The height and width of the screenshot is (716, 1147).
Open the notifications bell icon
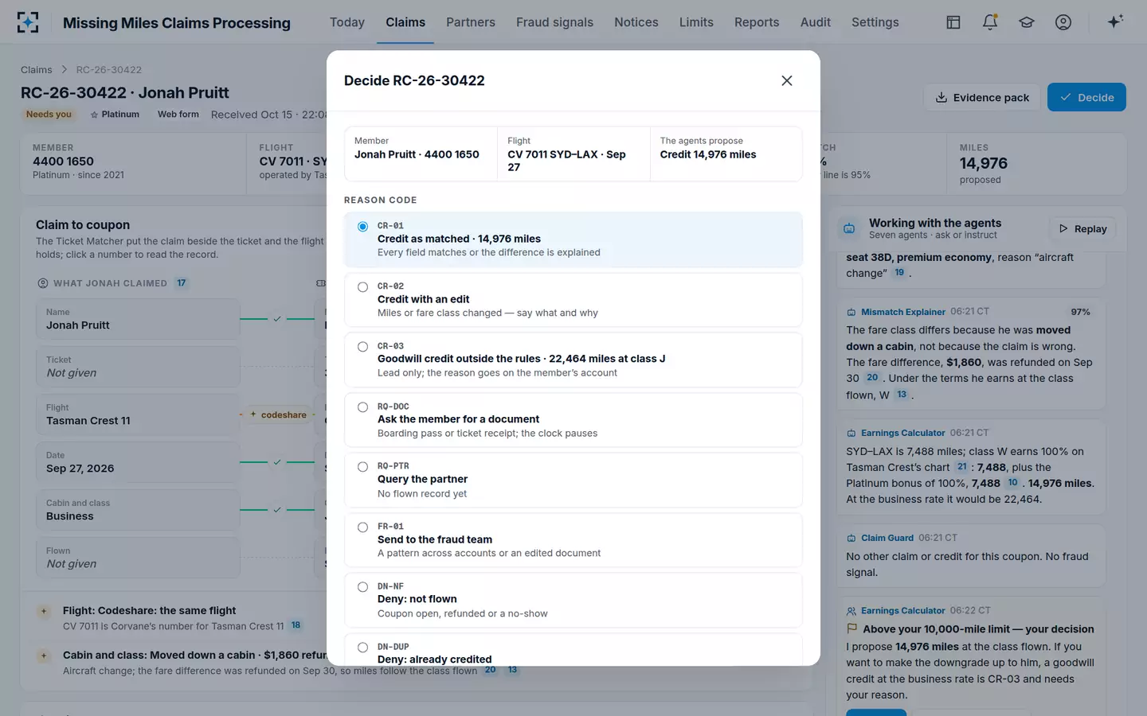click(x=990, y=22)
